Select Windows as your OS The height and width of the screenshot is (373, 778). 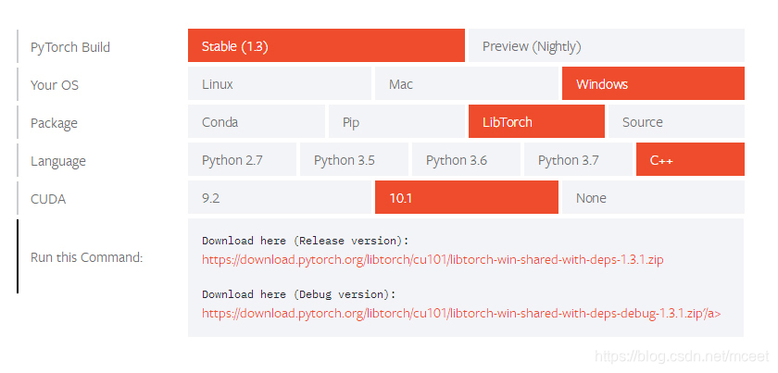click(x=653, y=83)
